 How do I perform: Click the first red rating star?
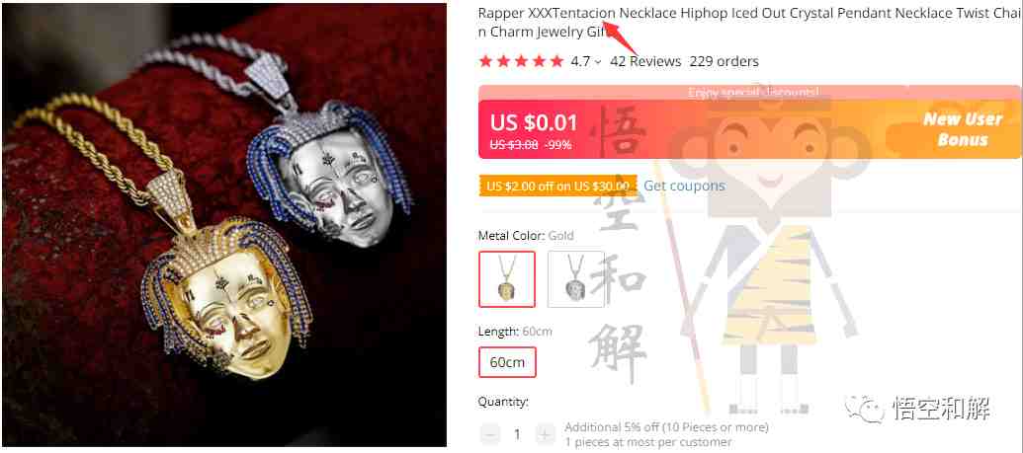[x=485, y=61]
